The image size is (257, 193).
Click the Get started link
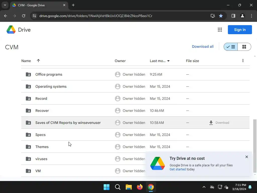pyautogui.click(x=177, y=169)
